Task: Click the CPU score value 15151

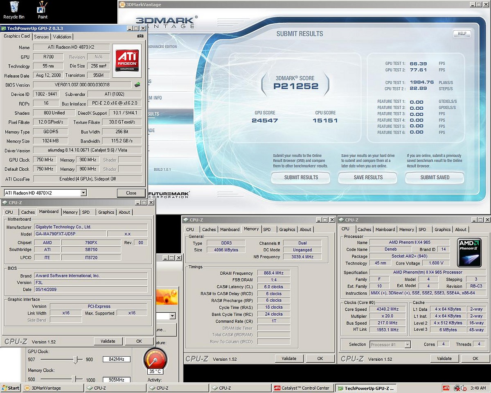Action: click(325, 120)
